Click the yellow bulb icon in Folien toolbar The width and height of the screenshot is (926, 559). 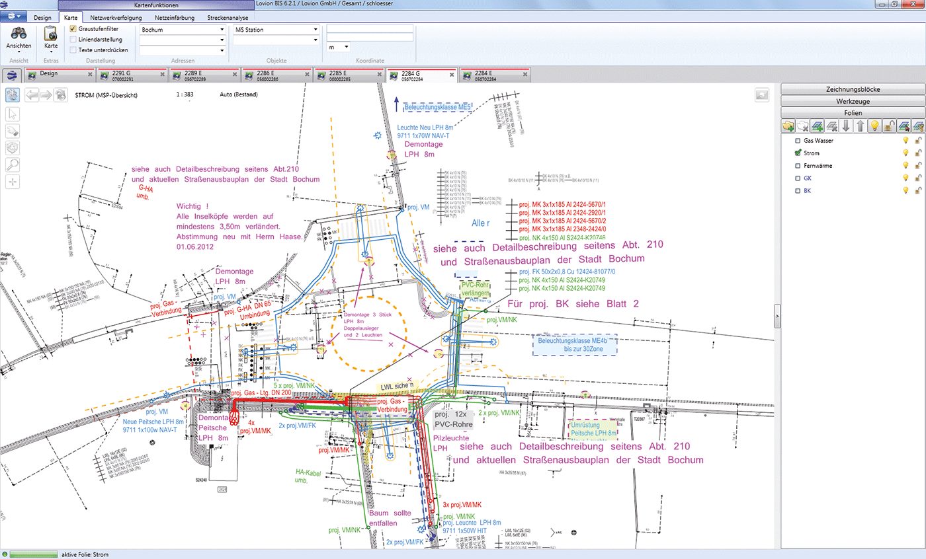point(874,126)
